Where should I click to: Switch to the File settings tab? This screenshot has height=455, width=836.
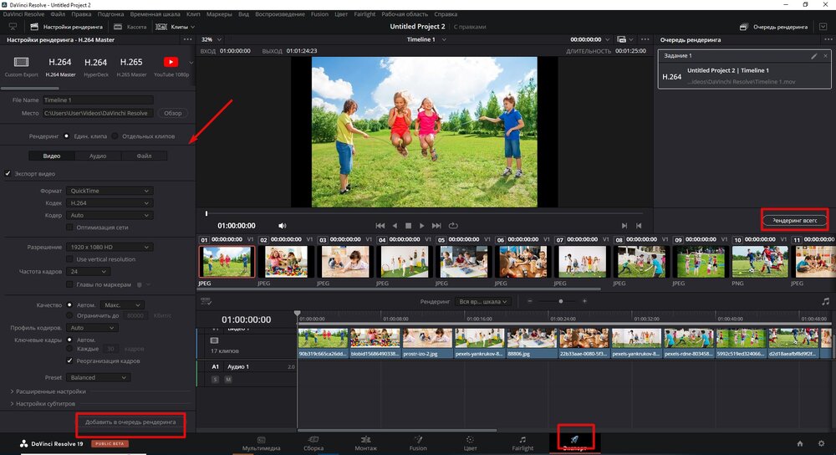[x=144, y=156]
